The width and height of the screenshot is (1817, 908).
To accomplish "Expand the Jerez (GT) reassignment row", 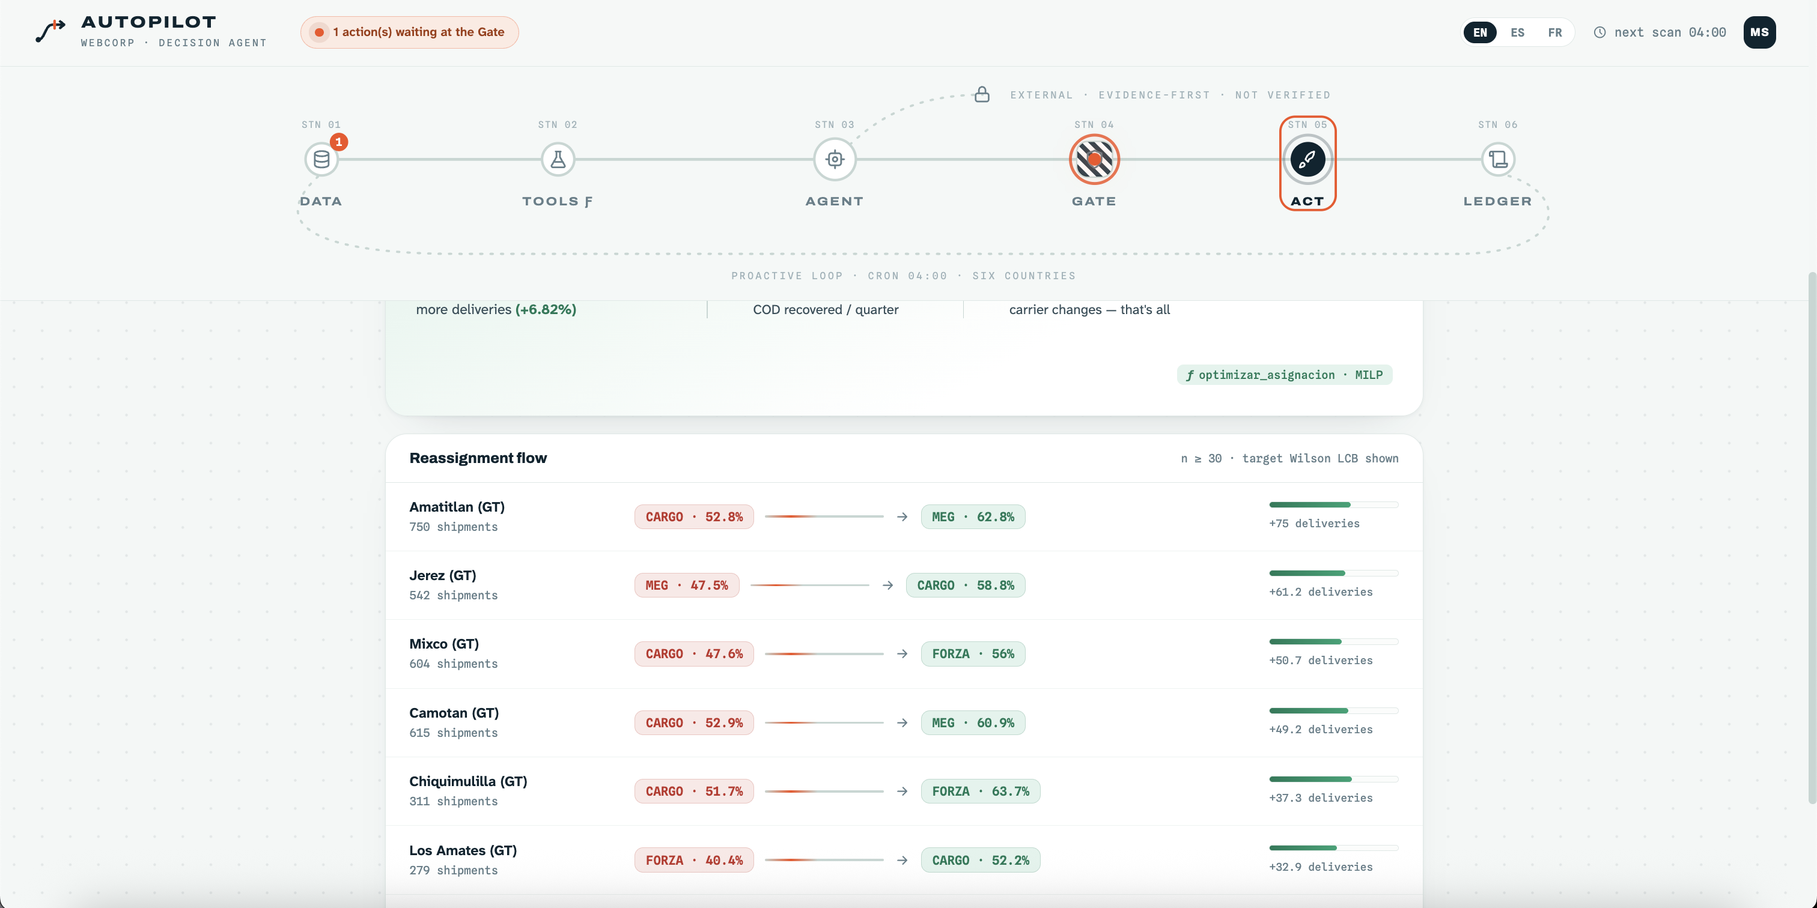I will 904,585.
